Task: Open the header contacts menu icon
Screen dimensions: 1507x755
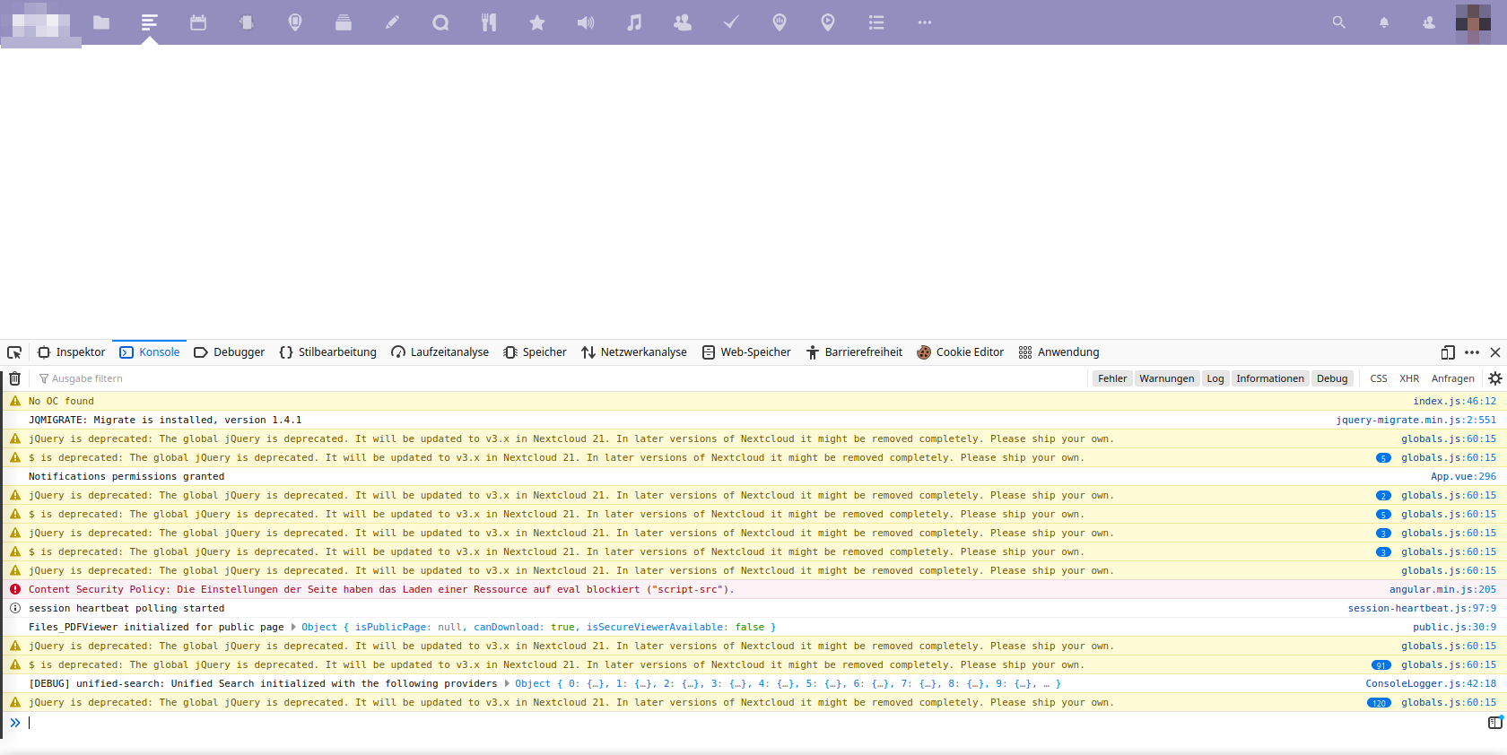Action: [x=1429, y=22]
